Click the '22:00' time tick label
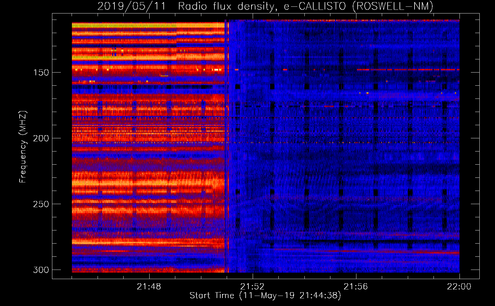Viewport: 495px width, 306px height. click(x=459, y=286)
